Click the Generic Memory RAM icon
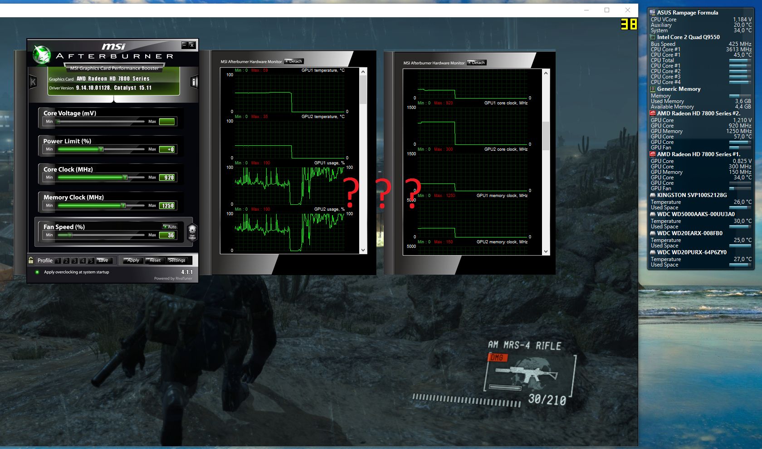The image size is (762, 449). pos(653,89)
